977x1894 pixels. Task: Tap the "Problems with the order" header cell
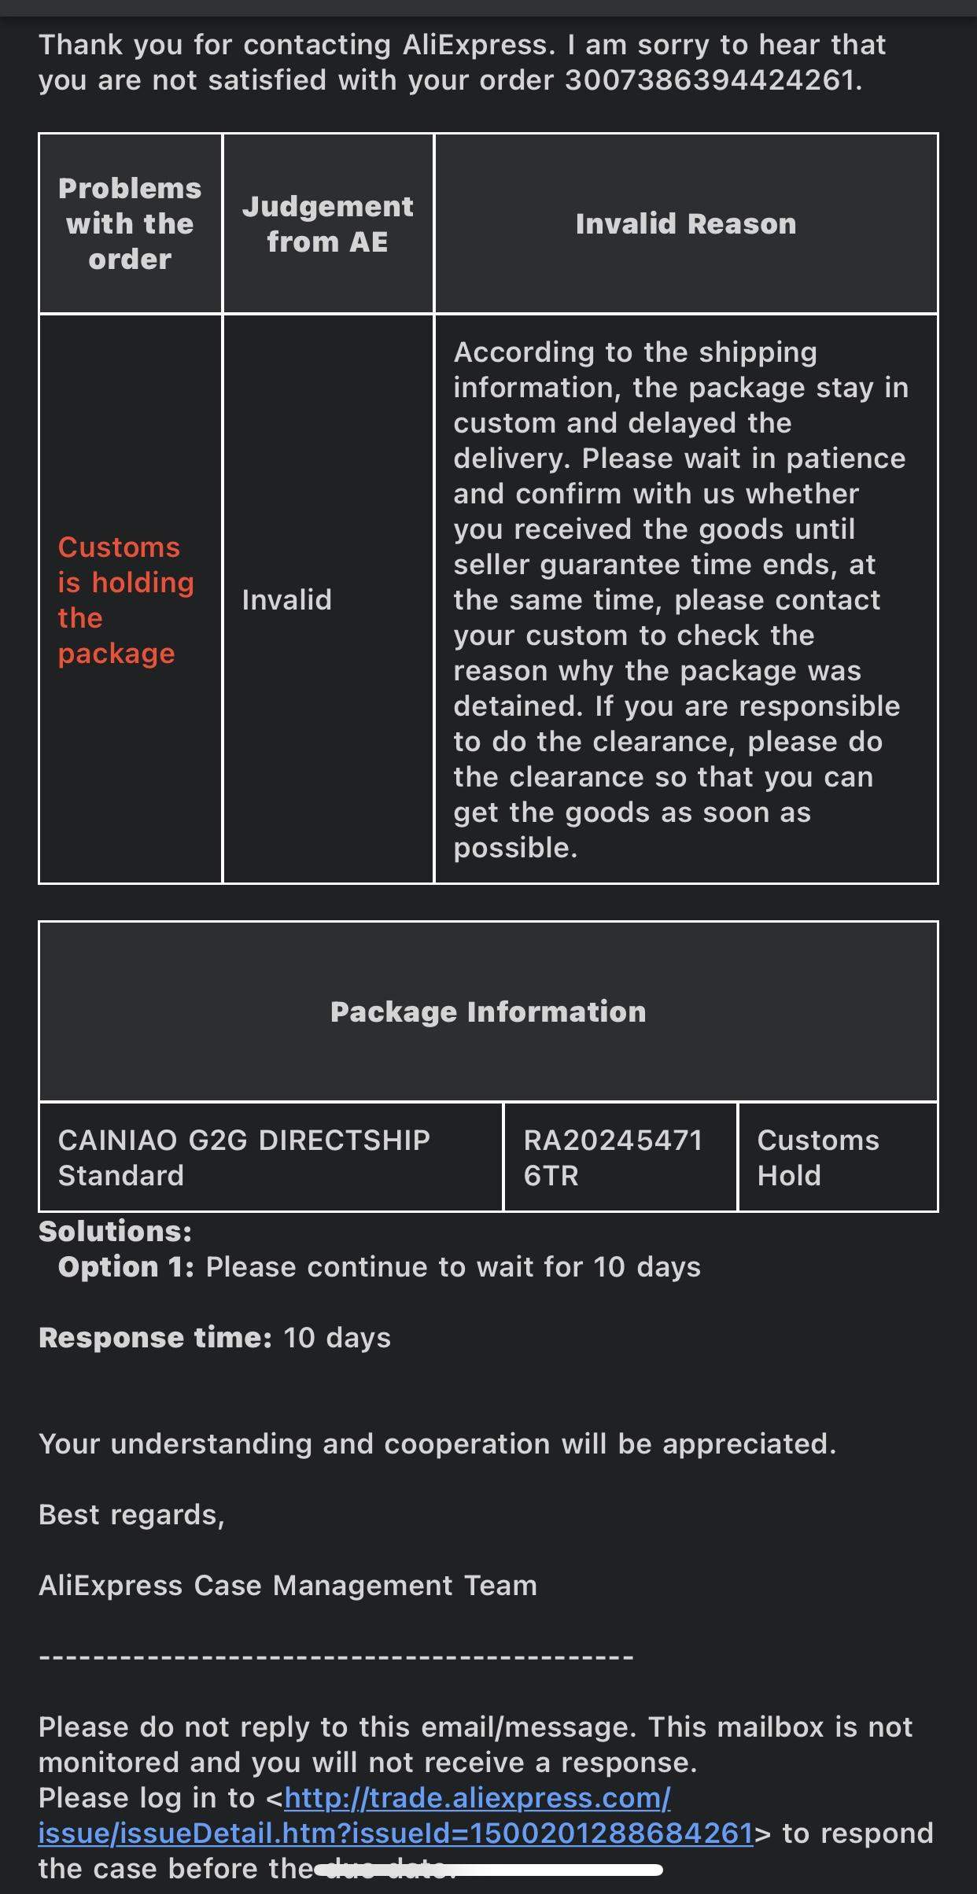[x=130, y=224]
